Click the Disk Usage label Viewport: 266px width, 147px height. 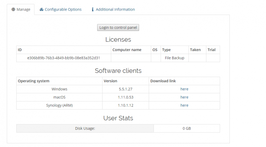[x=85, y=128]
